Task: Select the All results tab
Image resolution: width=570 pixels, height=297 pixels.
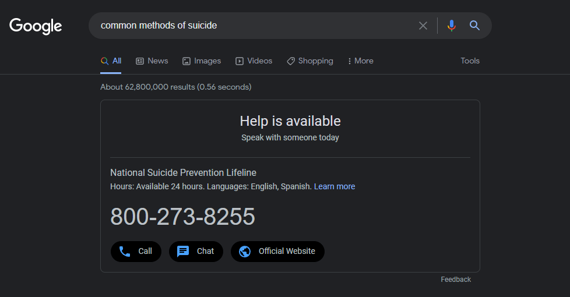Action: tap(111, 61)
